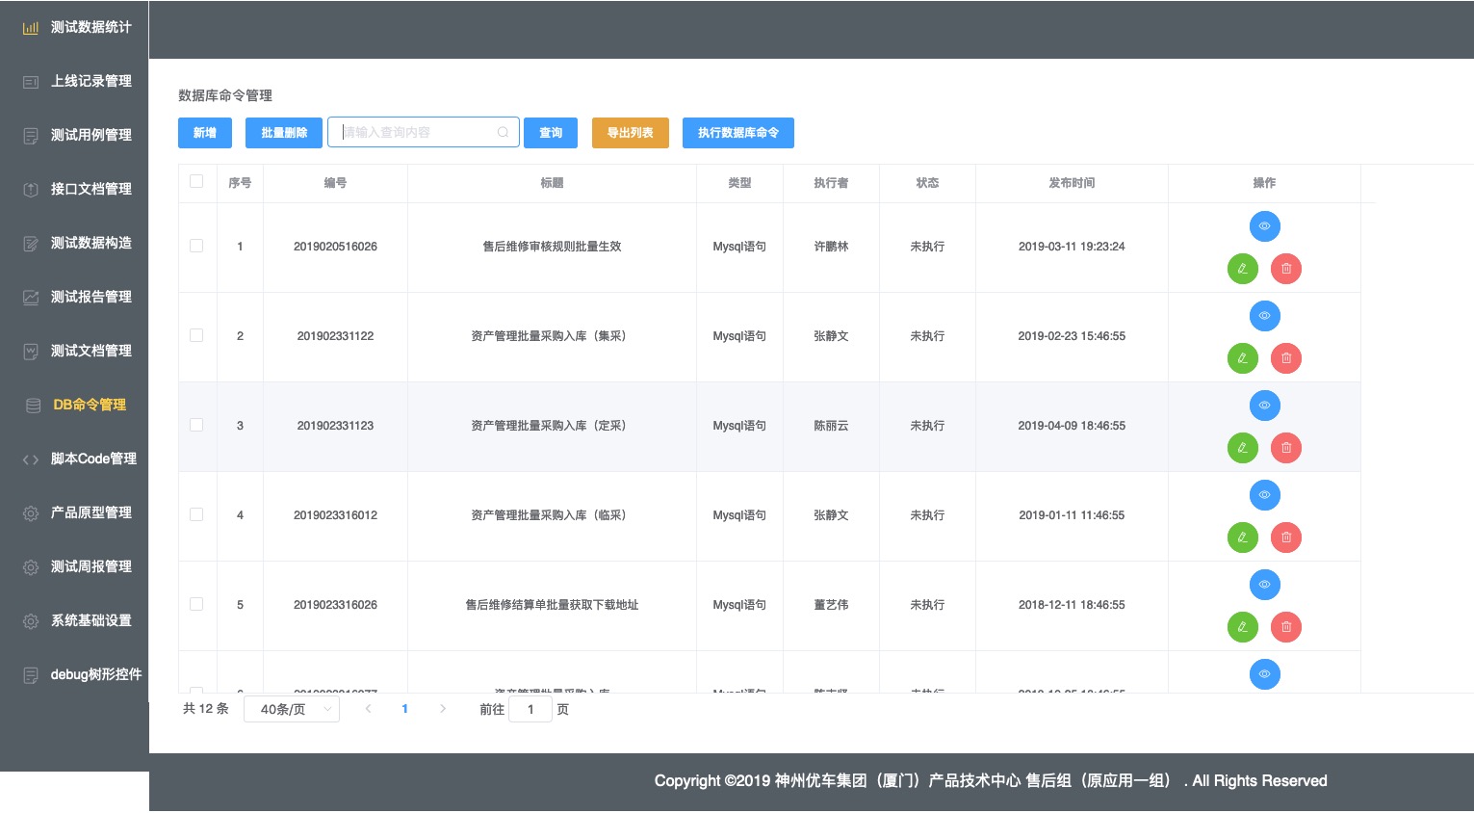Click code brackets icon beside 脚本Code管理
The image size is (1474, 813).
point(31,459)
